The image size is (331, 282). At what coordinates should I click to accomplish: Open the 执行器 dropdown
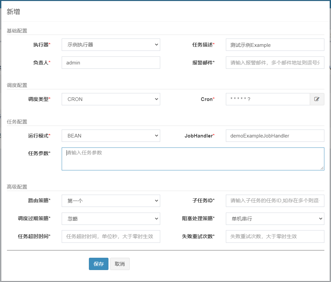111,45
